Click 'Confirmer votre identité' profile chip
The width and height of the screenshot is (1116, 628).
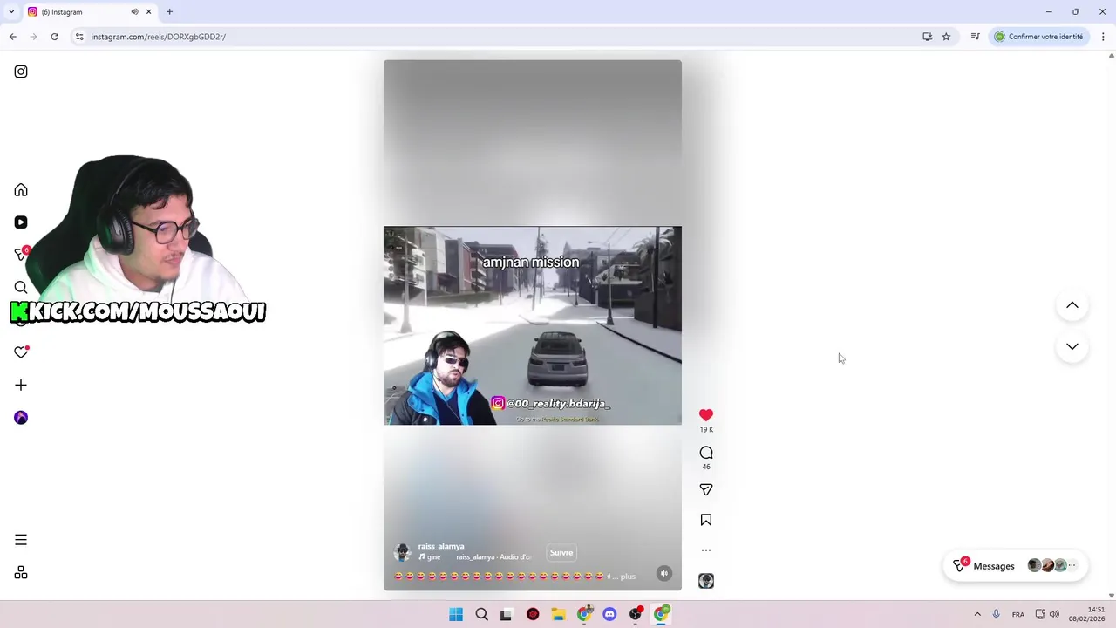tap(1039, 37)
